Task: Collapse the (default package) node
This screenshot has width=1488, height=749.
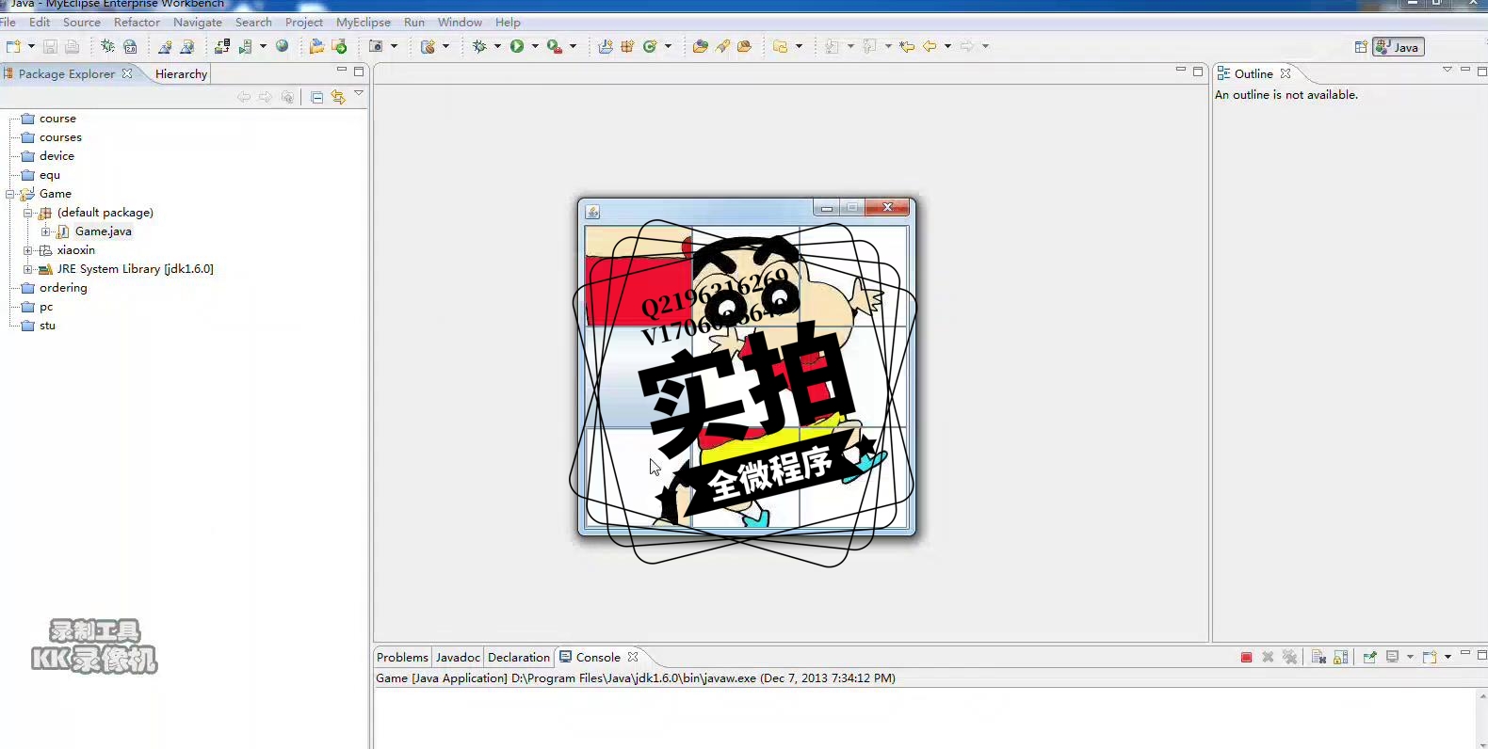Action: tap(28, 213)
